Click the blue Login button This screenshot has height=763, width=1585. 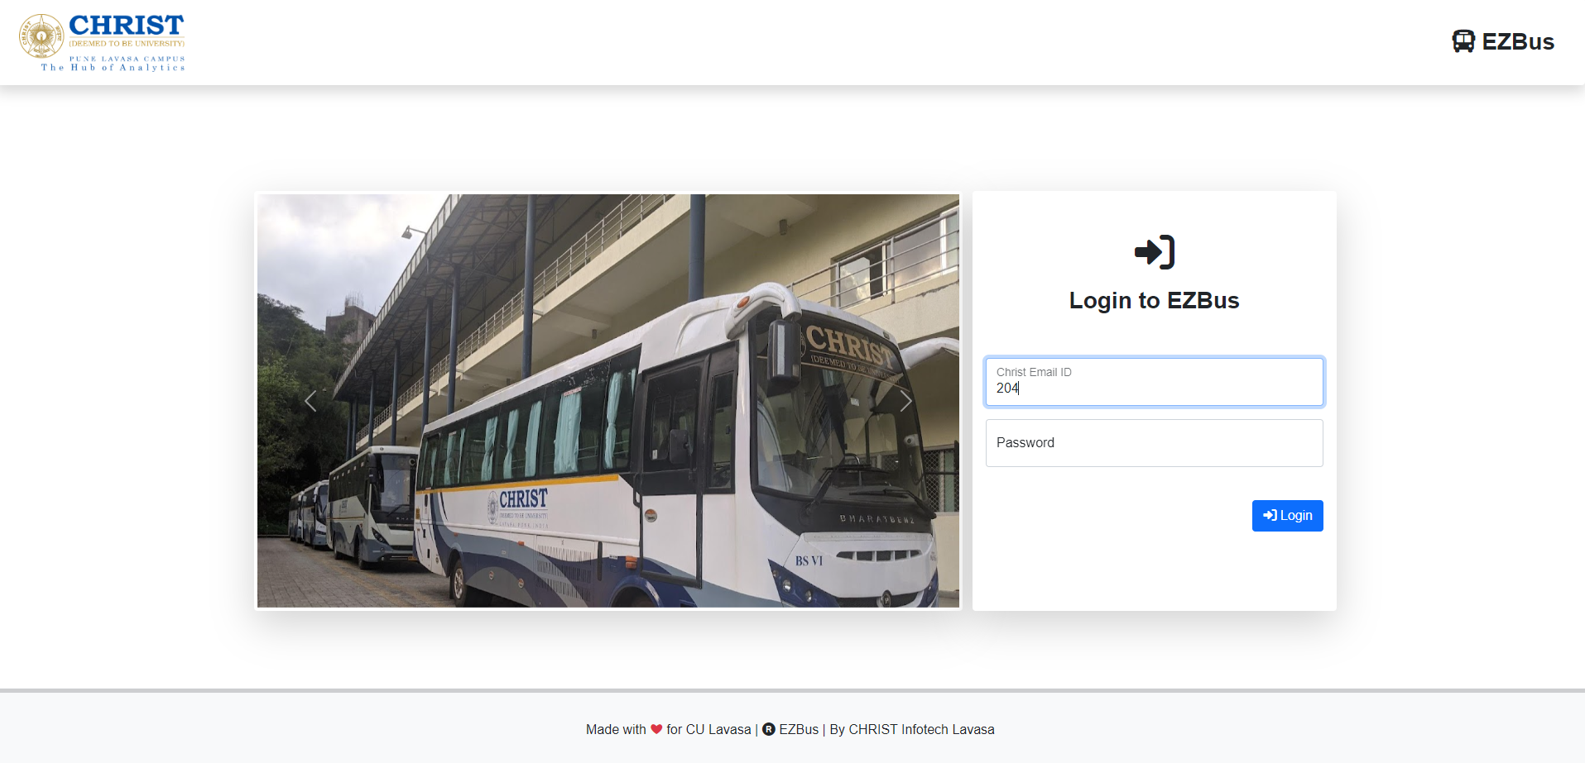coord(1287,516)
